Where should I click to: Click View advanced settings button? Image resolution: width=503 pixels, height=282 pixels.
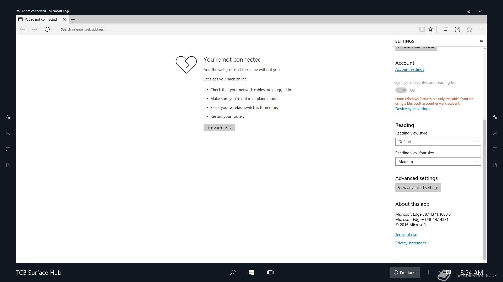point(418,188)
